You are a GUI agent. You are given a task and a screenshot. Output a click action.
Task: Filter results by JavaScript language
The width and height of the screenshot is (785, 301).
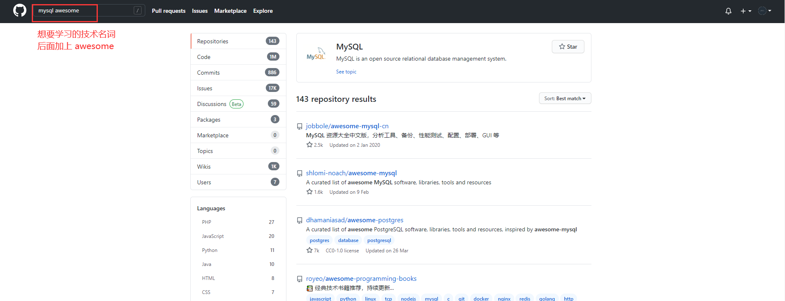click(238, 236)
